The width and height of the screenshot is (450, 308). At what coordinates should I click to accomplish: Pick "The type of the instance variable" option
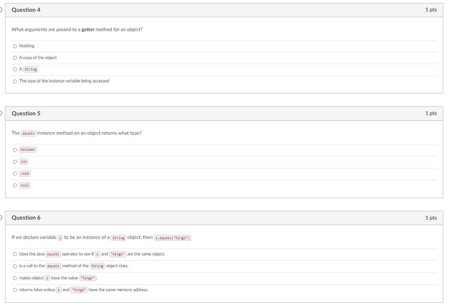click(15, 81)
